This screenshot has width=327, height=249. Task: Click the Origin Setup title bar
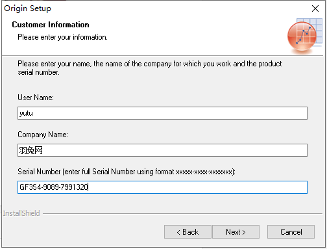click(x=151, y=8)
